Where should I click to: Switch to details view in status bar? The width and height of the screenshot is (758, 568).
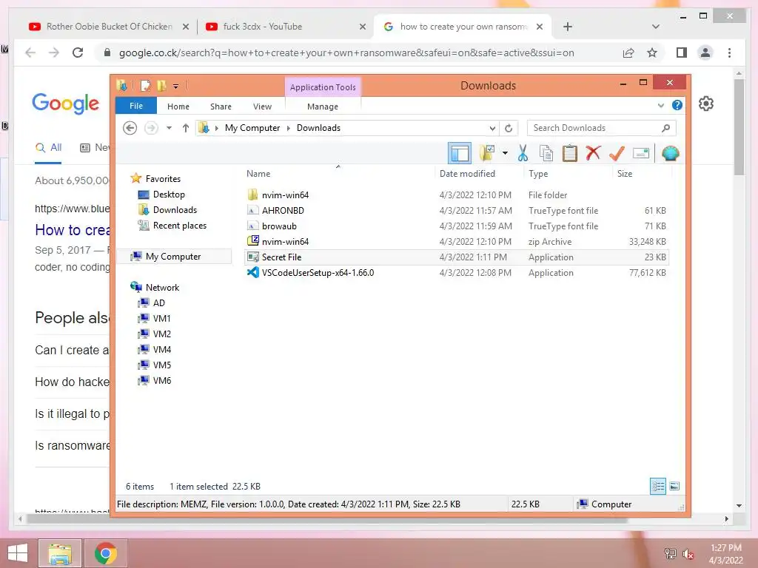[658, 486]
